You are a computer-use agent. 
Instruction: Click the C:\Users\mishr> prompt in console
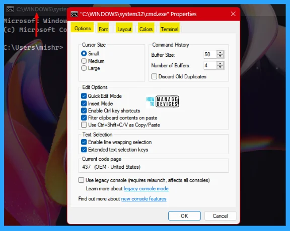[33, 47]
